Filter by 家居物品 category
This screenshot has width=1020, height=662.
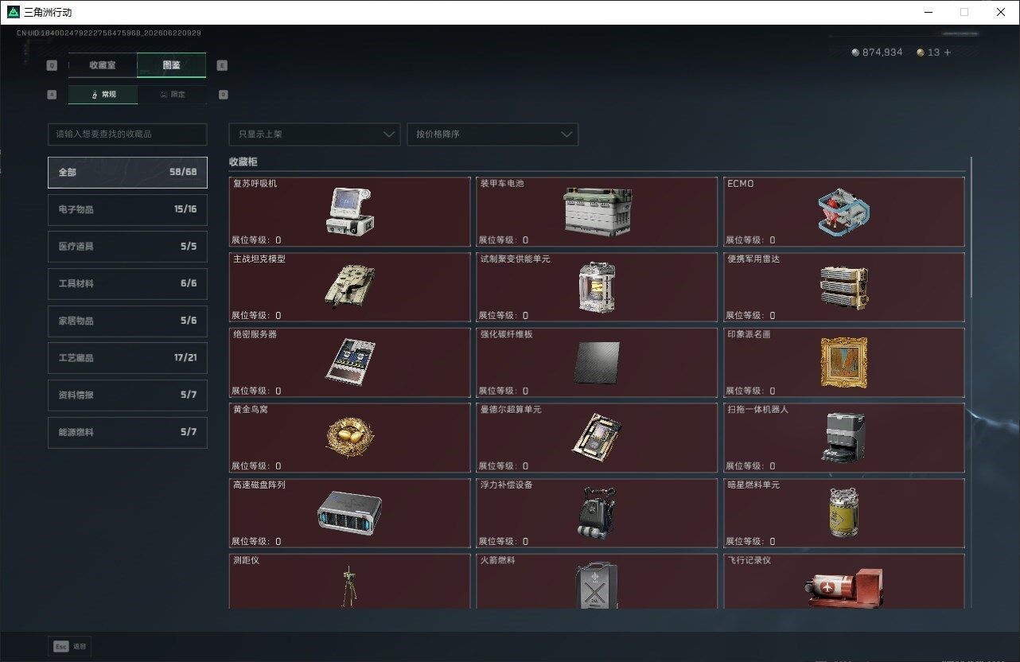point(127,321)
